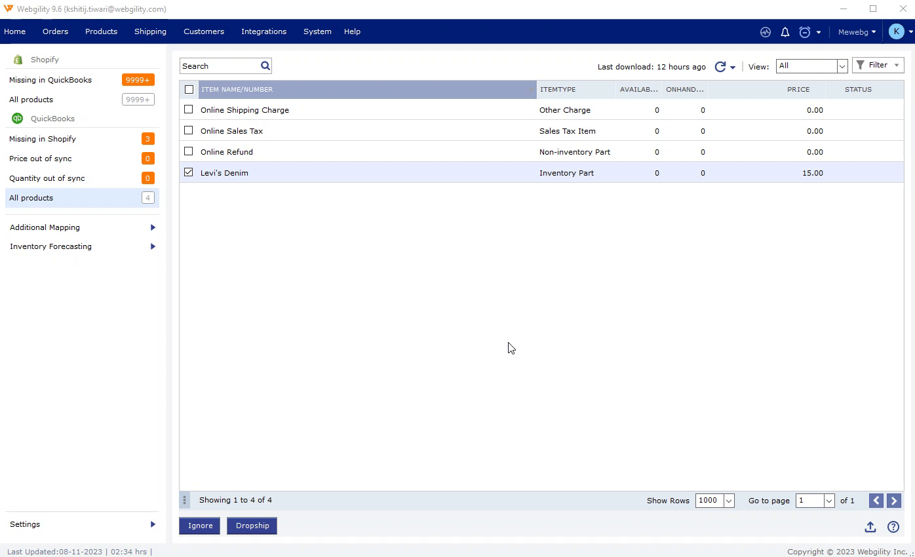915x557 pixels.
Task: Click the Other Charge type cell
Action: coord(565,110)
